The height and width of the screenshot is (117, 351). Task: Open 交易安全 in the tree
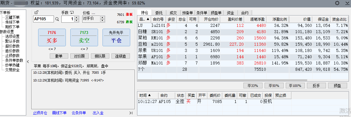(x=13, y=70)
